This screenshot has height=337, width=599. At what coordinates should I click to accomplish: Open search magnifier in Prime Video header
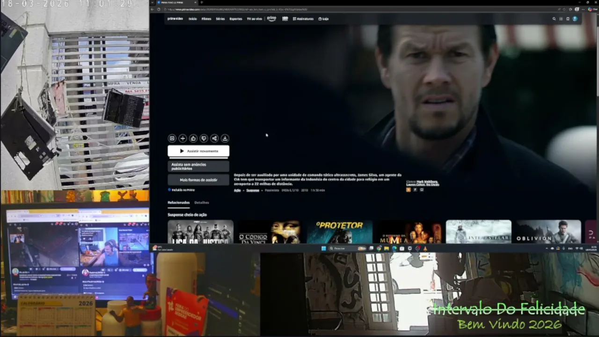[554, 19]
